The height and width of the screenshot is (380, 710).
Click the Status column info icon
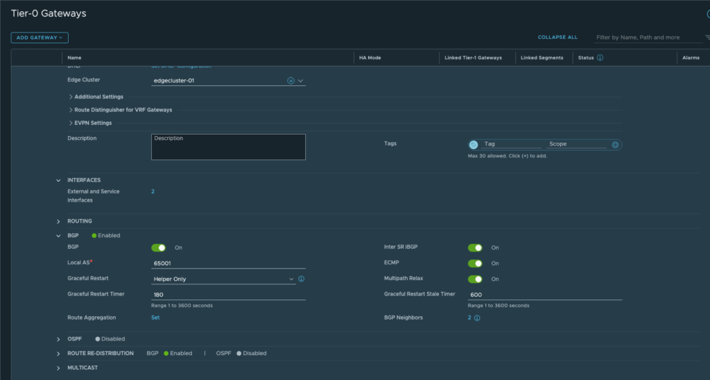tap(600, 58)
